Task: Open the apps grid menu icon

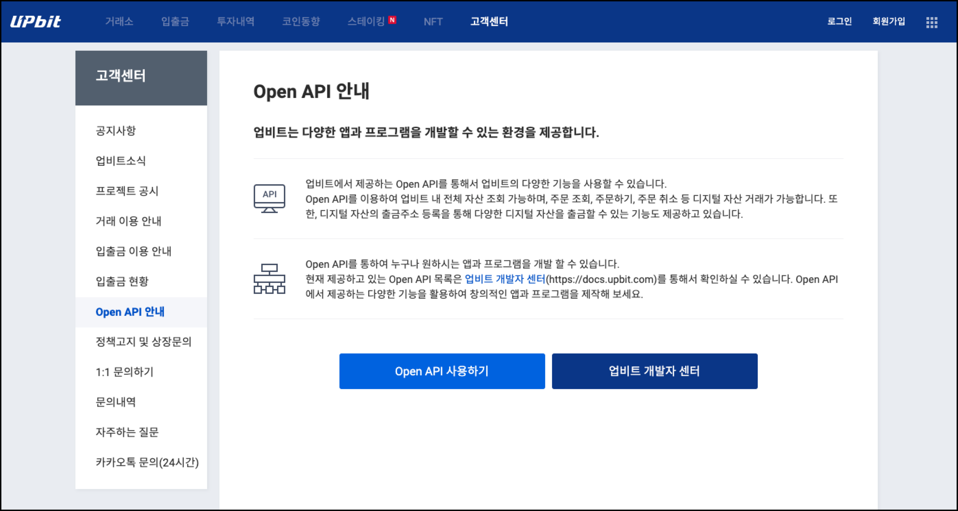Action: (932, 22)
